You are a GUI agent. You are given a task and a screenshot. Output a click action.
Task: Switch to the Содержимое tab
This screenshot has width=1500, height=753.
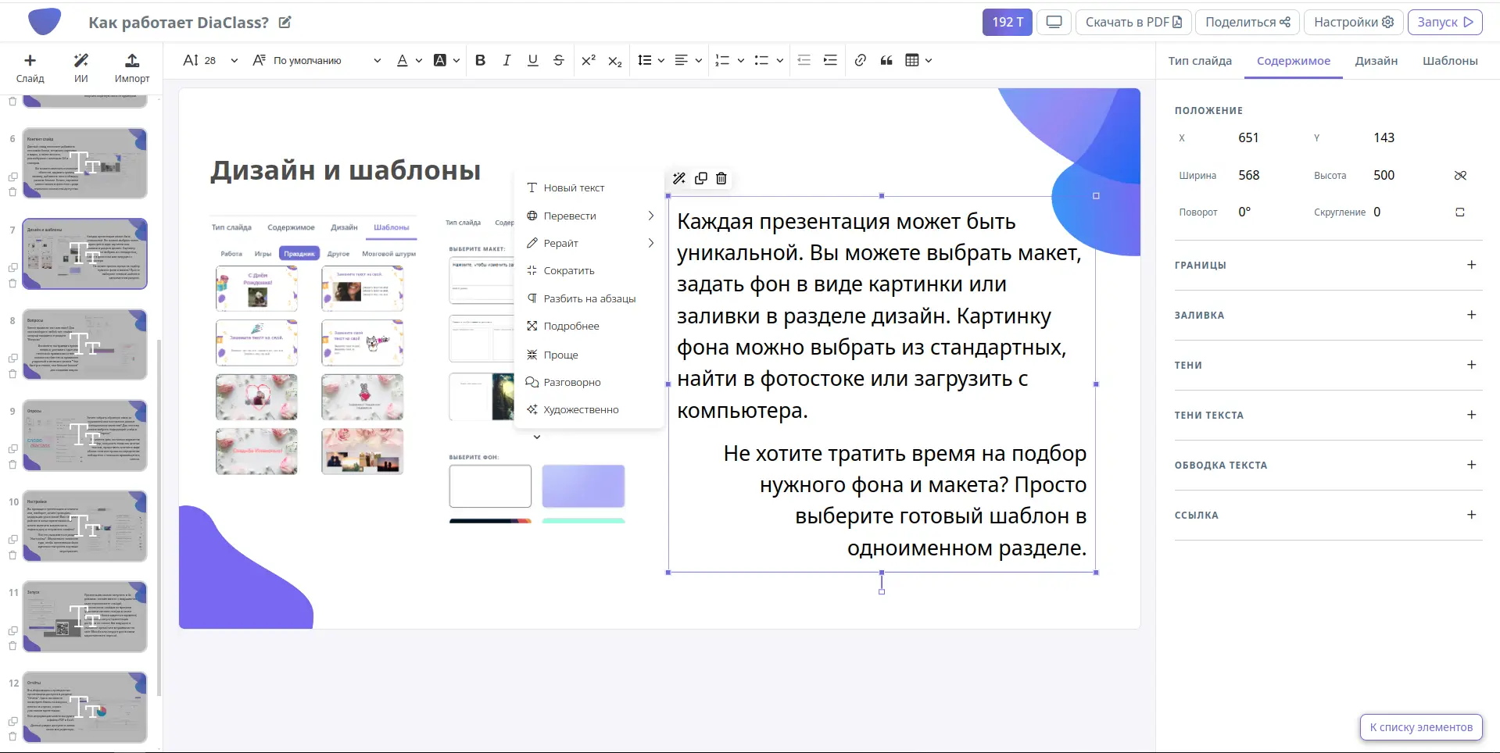(x=1293, y=61)
